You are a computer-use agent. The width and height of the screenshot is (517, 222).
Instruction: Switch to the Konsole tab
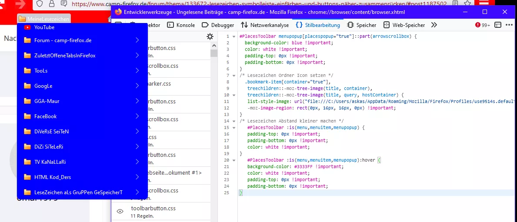[181, 25]
